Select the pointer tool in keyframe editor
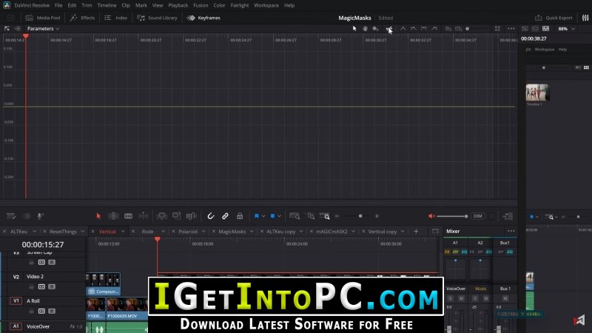This screenshot has width=592, height=333. point(354,28)
